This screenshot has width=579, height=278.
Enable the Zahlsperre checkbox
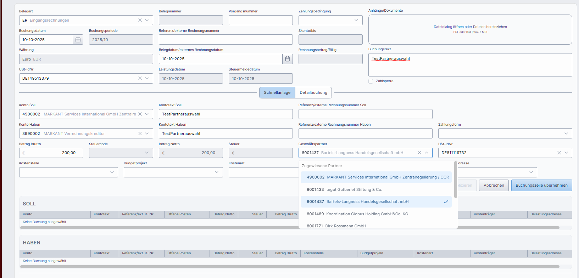(371, 81)
